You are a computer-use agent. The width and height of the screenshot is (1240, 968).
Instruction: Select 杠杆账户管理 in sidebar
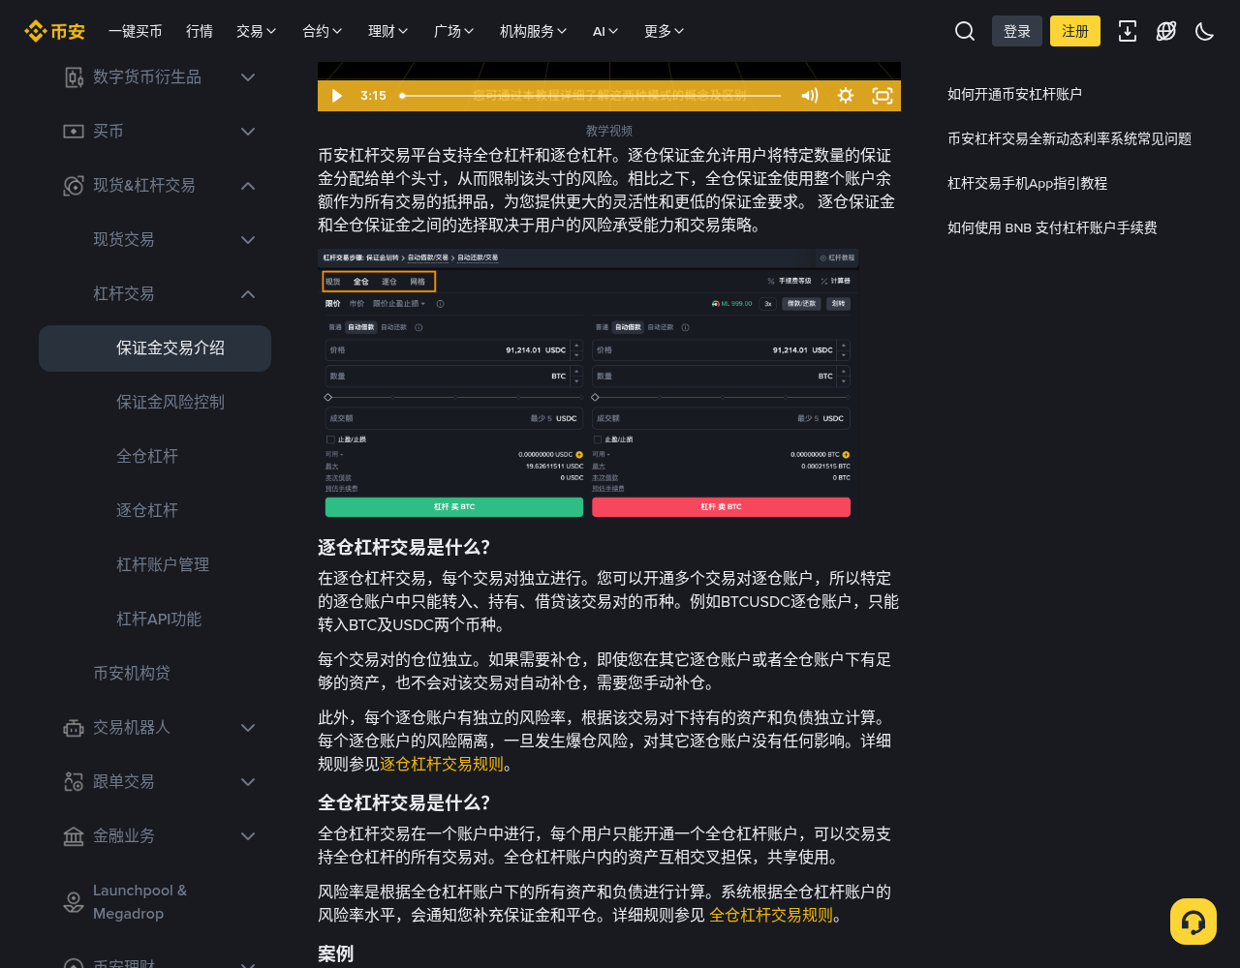pyautogui.click(x=163, y=564)
